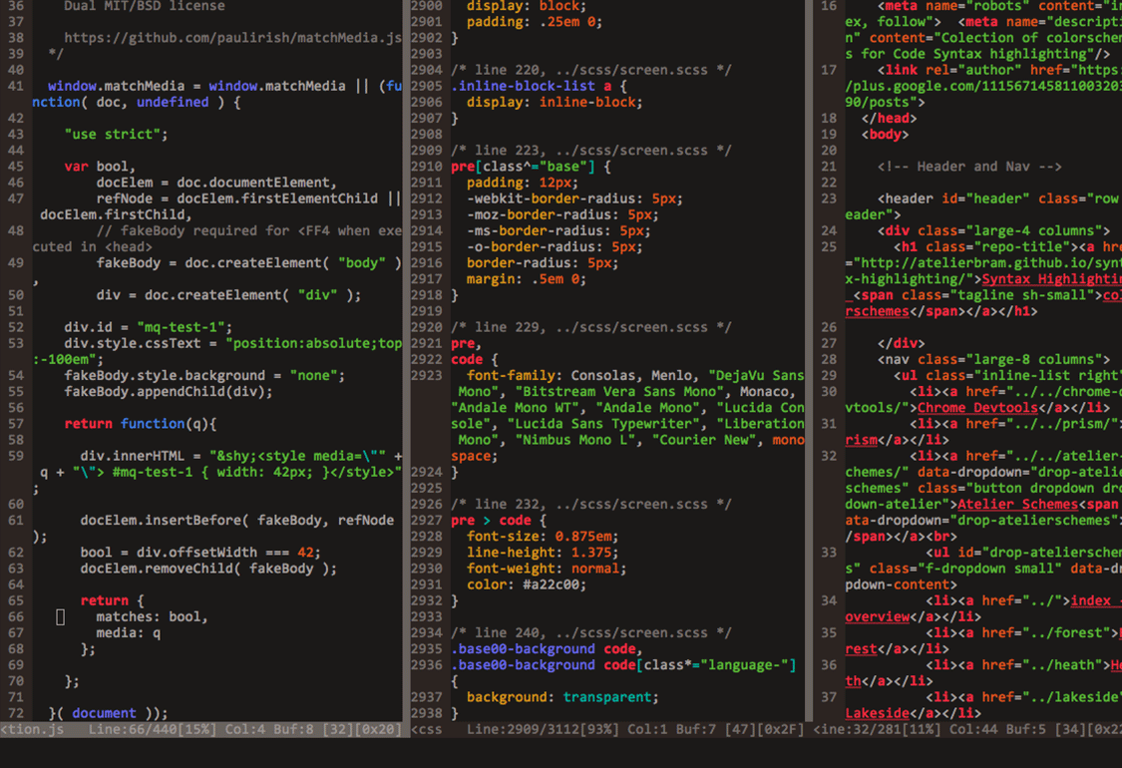Click "margin: .5em 0;" CSS line
1122x768 pixels.
(x=527, y=279)
